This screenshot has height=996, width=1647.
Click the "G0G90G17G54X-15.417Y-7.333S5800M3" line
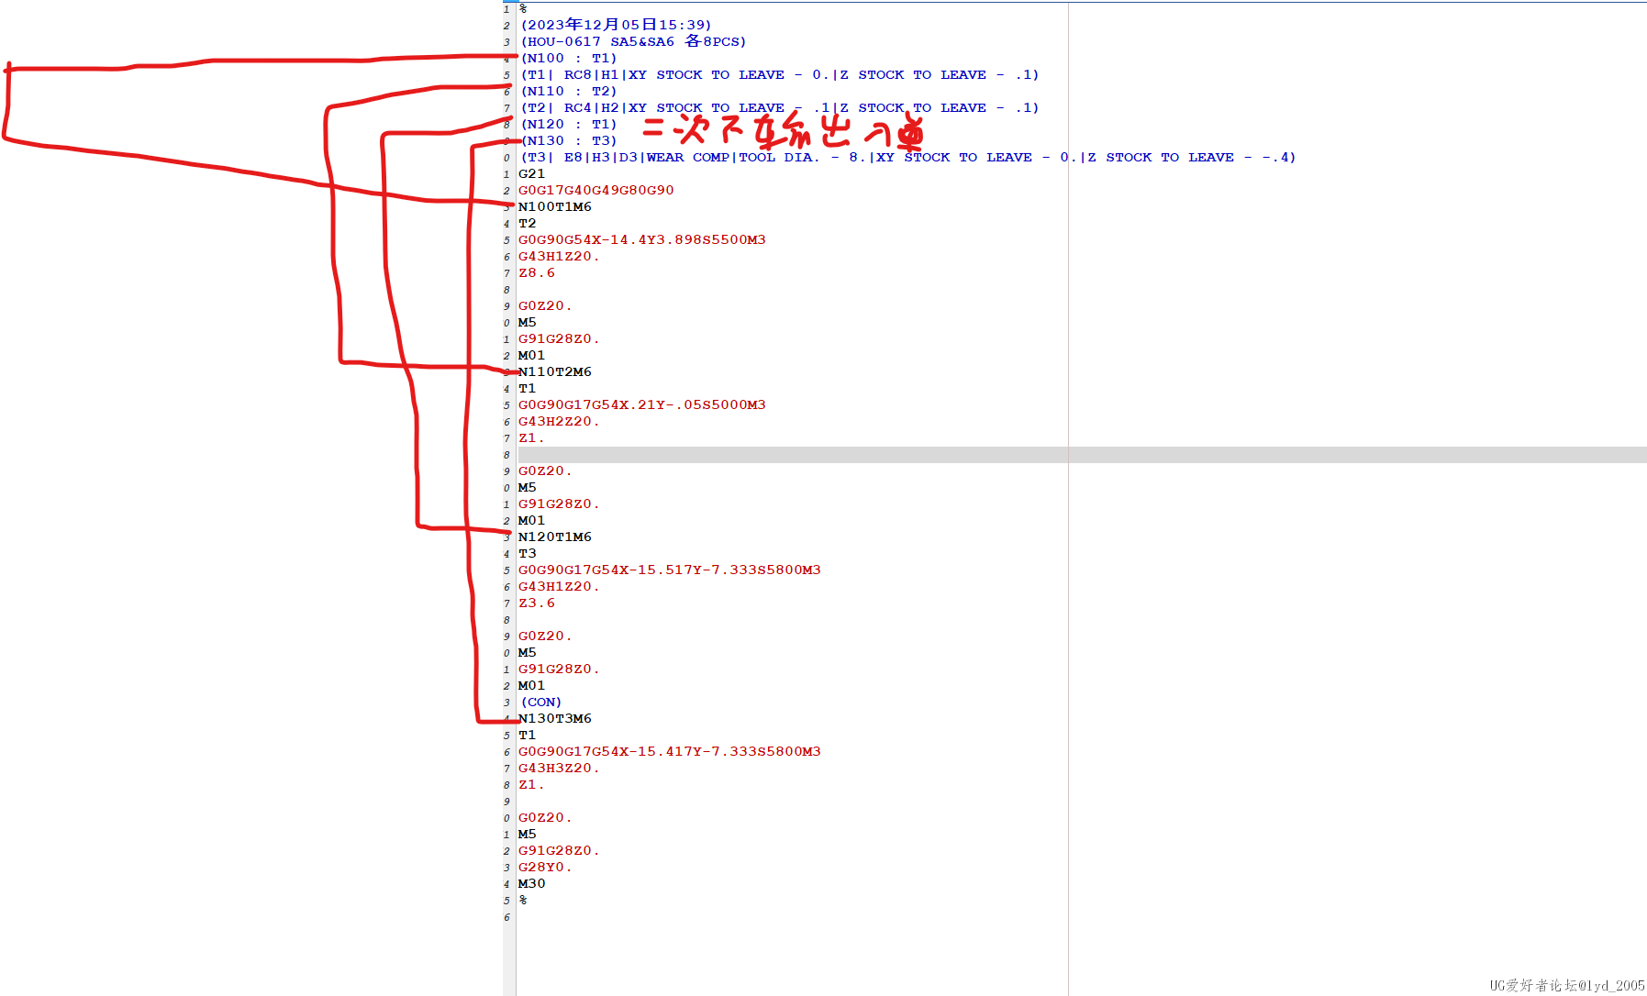click(669, 751)
